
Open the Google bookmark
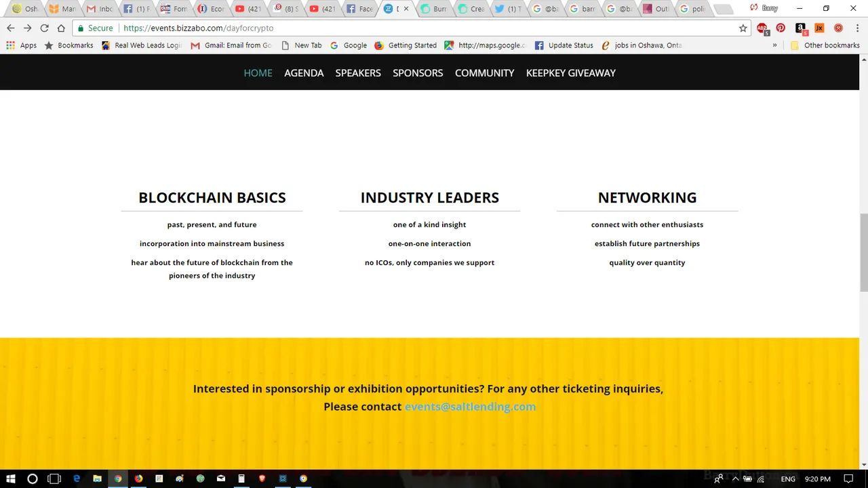(x=349, y=45)
